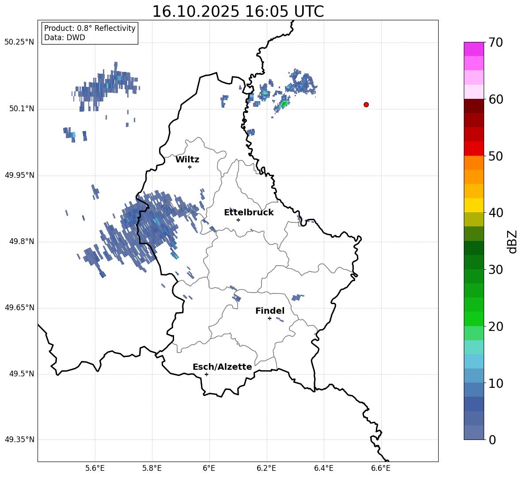The height and width of the screenshot is (477, 523).
Task: Click the Findel city label
Action: 270,311
